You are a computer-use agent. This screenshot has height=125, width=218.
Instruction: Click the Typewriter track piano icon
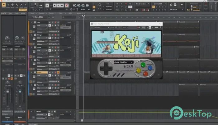pyautogui.click(x=34, y=89)
